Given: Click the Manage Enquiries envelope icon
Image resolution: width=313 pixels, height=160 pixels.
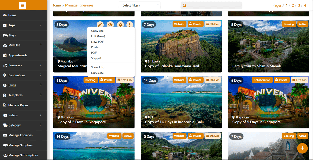Looking at the screenshot, I should tap(5, 135).
